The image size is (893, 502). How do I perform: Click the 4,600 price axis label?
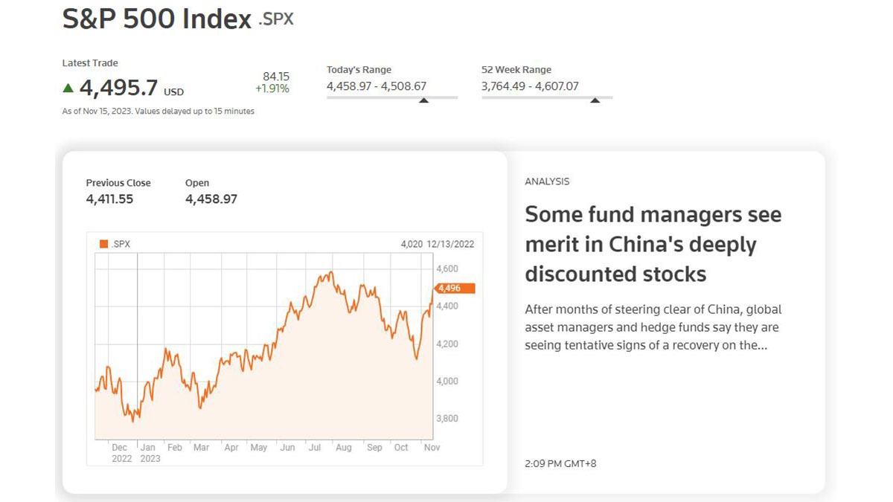[x=447, y=268]
